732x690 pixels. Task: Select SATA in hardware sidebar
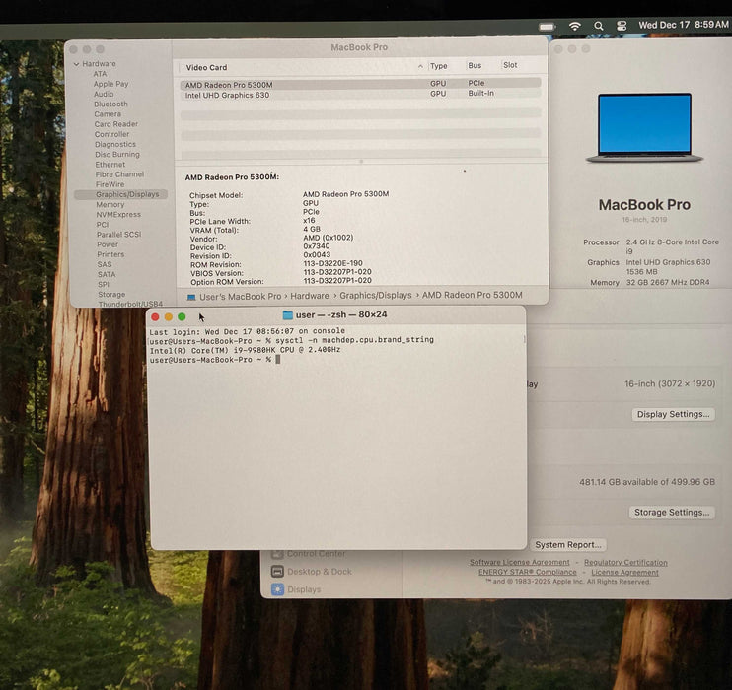(x=107, y=274)
